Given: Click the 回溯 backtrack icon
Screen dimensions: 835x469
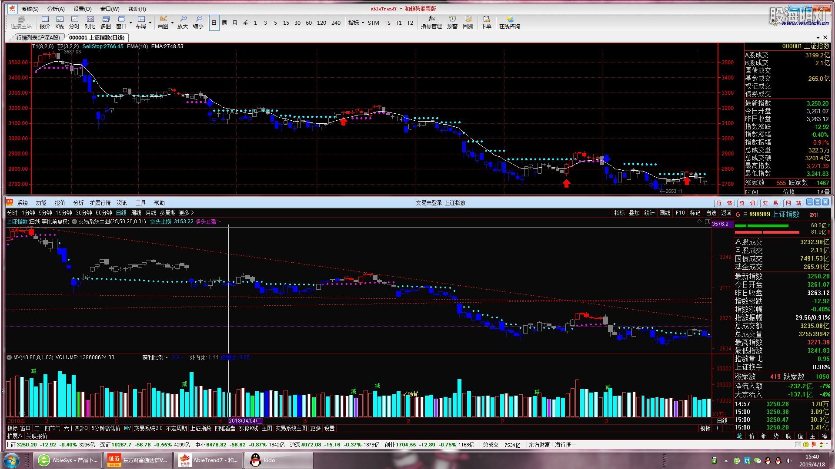Looking at the screenshot, I should pos(468,22).
